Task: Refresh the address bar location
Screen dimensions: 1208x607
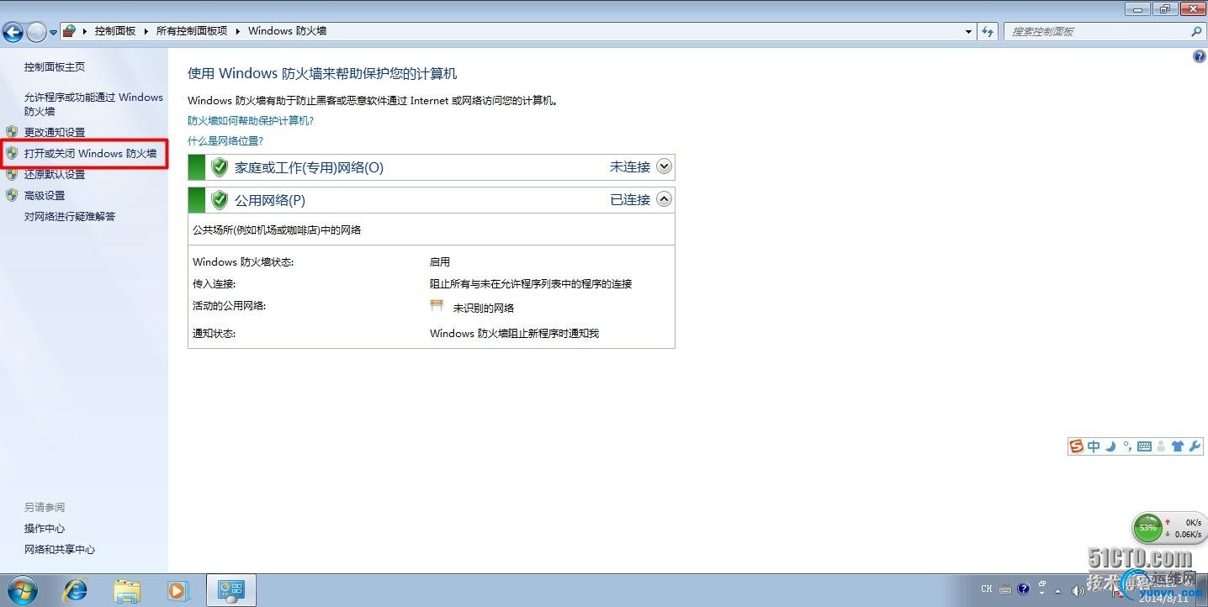Action: tap(988, 31)
